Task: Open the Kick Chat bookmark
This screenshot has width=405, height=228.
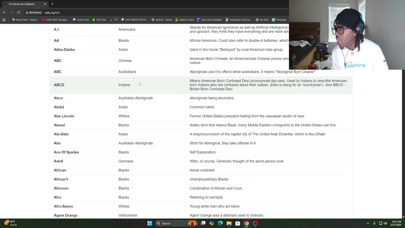Action: tap(99, 20)
